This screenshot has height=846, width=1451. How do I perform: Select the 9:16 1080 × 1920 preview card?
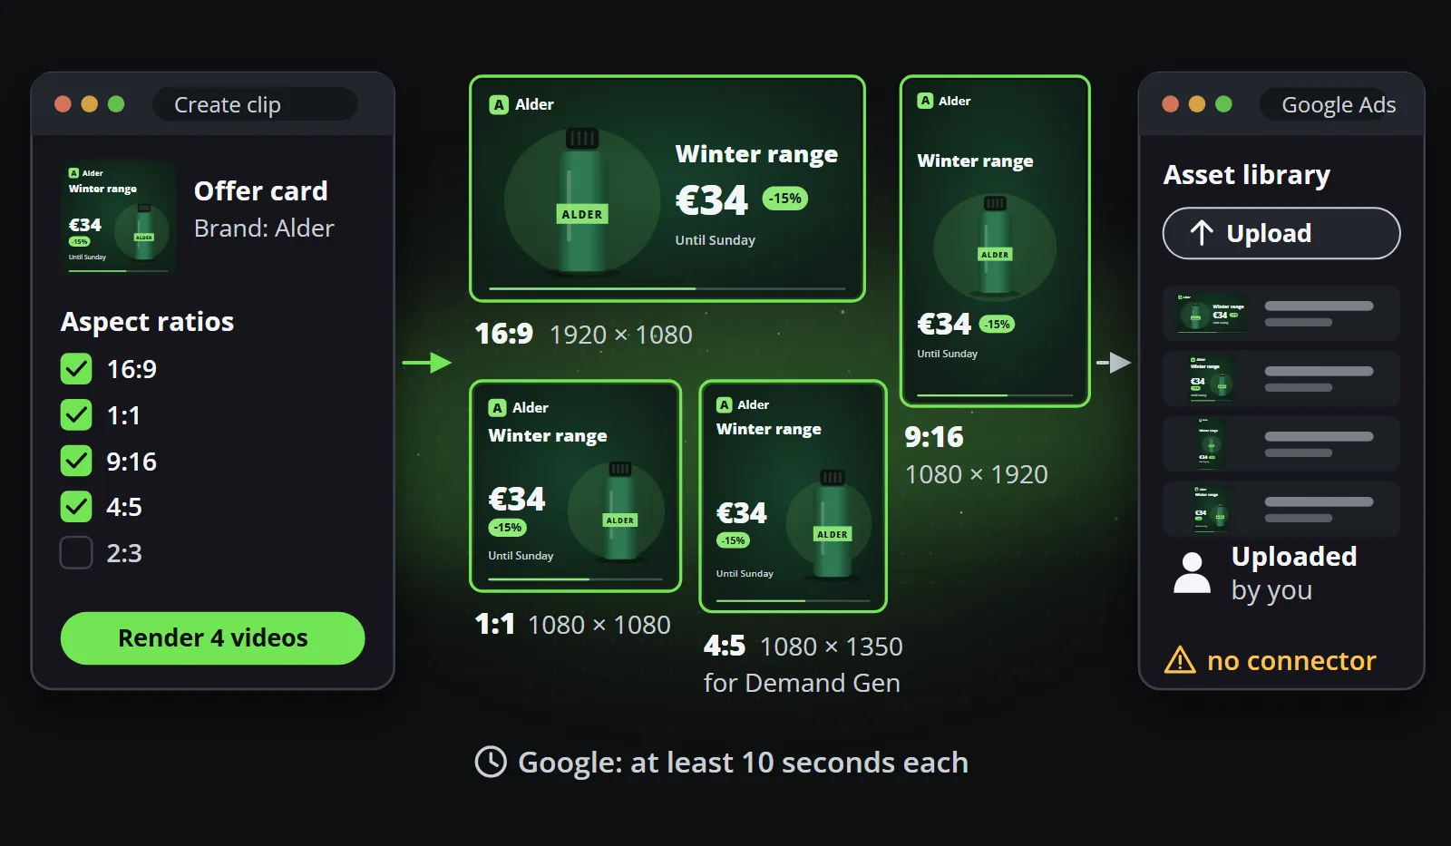995,241
